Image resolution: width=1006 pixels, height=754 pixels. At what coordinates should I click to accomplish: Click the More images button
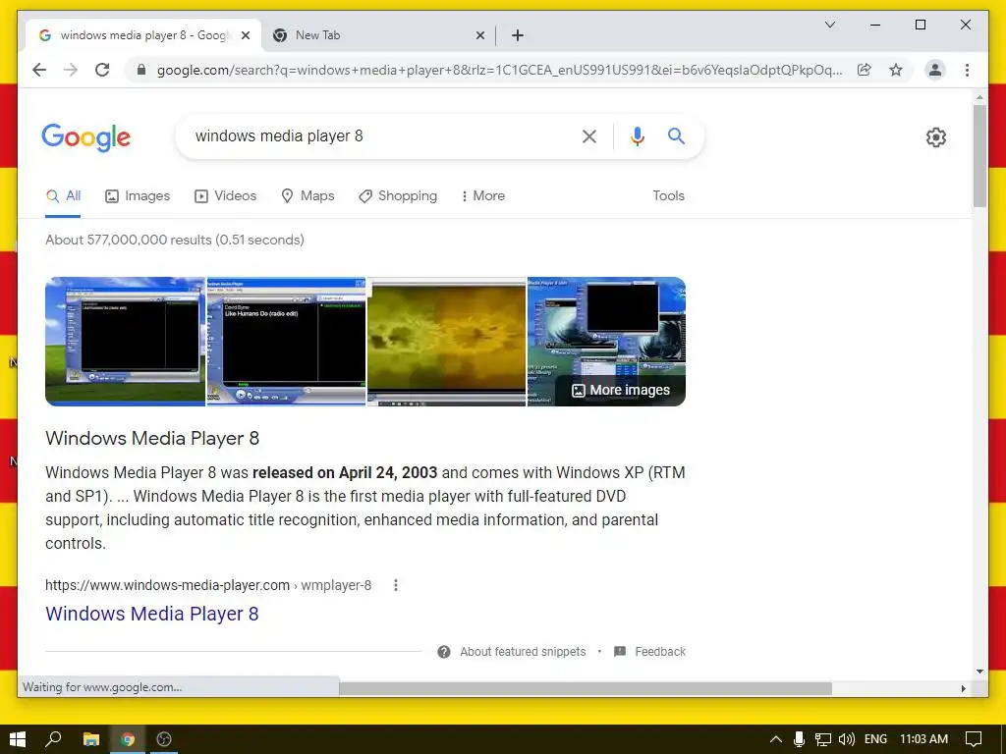click(621, 391)
